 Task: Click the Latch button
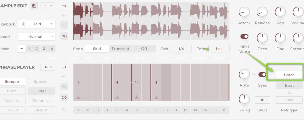[289, 75]
